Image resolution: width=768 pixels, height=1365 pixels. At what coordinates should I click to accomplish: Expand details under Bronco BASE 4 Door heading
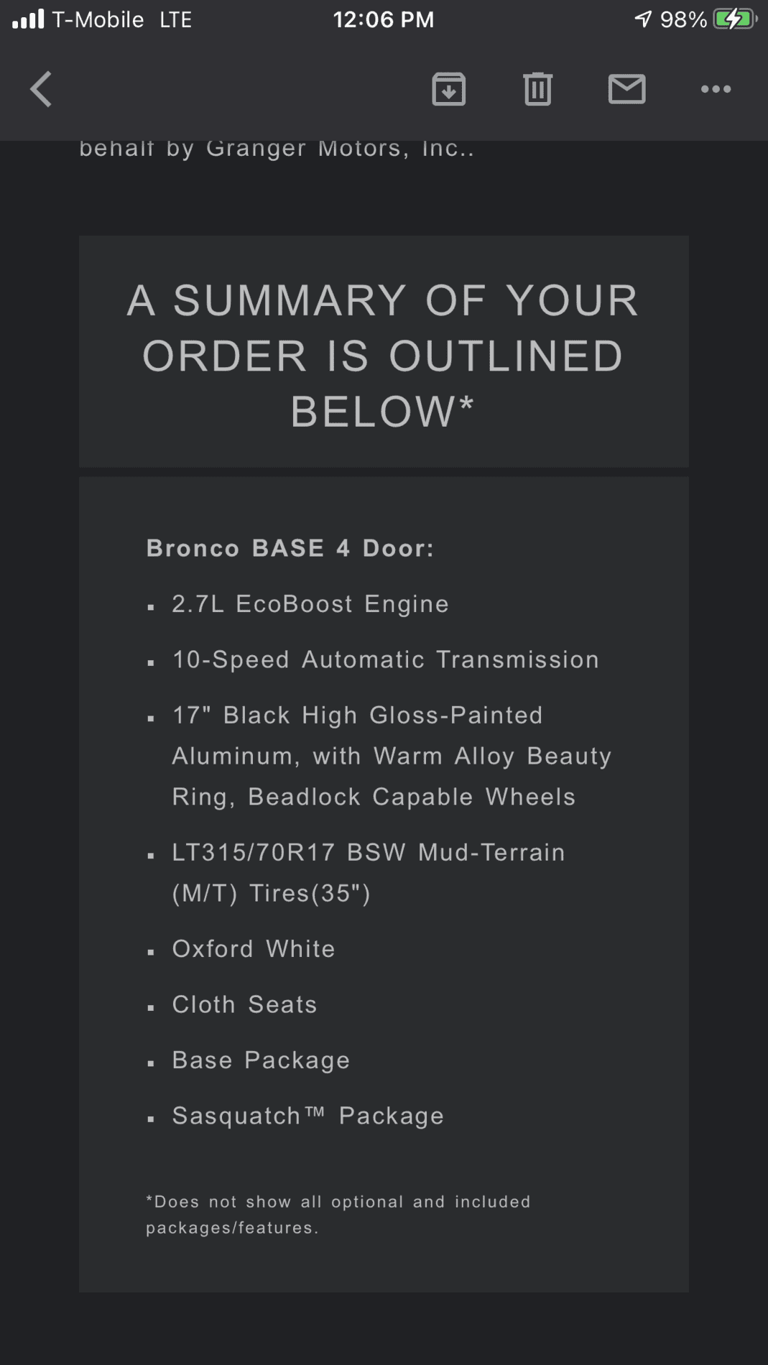click(292, 548)
